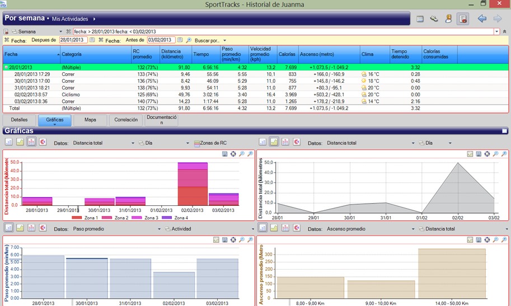The image size is (511, 306).
Task: Expand the Mis Actividades arrow
Action: click(94, 19)
